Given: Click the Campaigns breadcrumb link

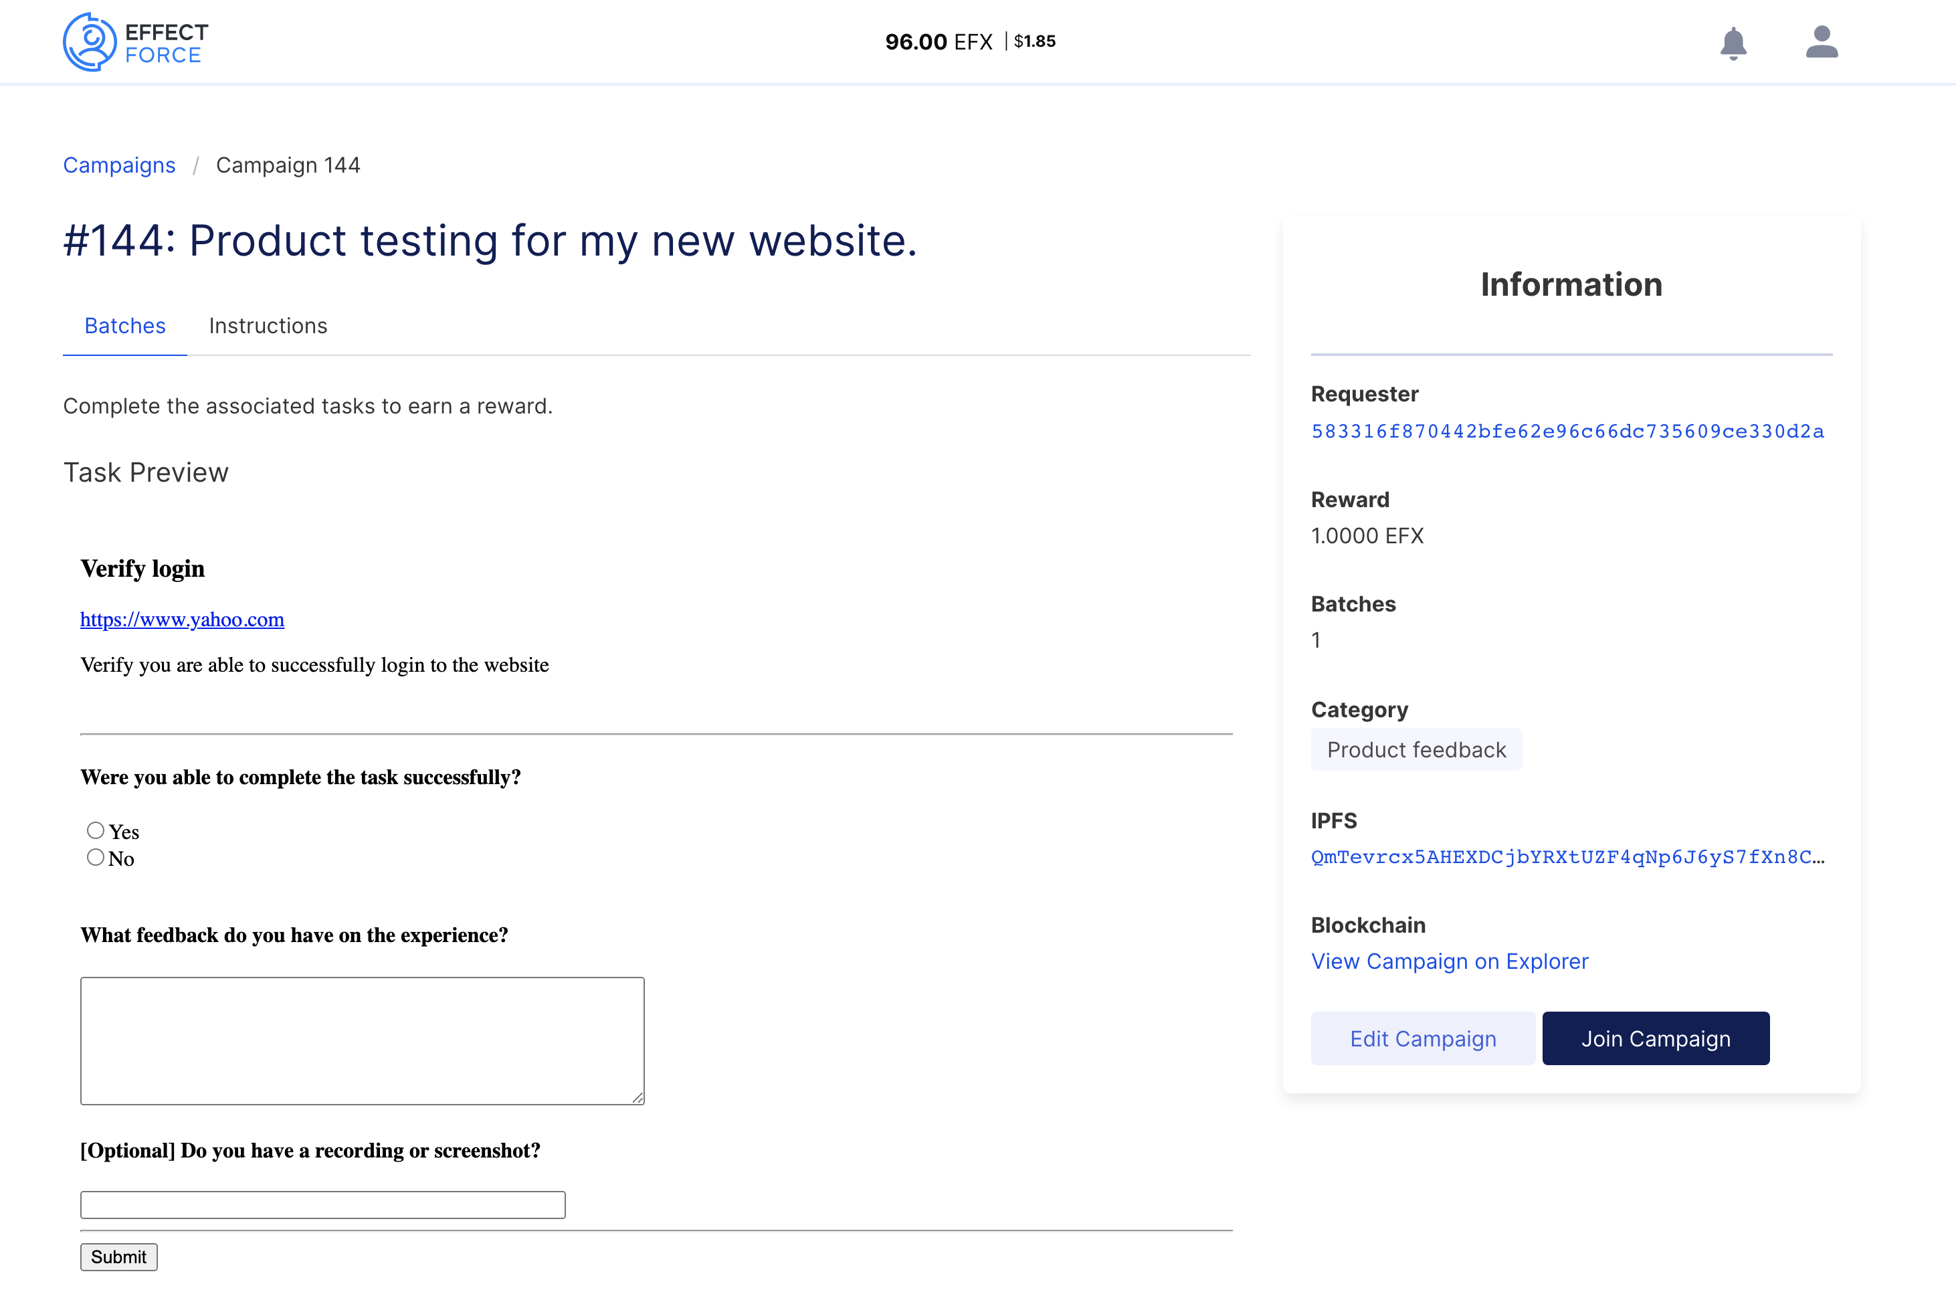Looking at the screenshot, I should 119,165.
